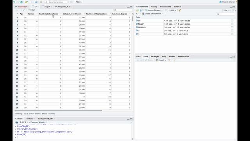Screen dimensions: 250x141
Task: Open the Import Dataset dropdown
Action: pyautogui.click(x=154, y=10)
